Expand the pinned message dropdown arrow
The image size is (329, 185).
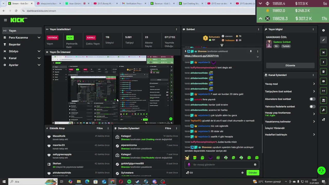pos(258,57)
